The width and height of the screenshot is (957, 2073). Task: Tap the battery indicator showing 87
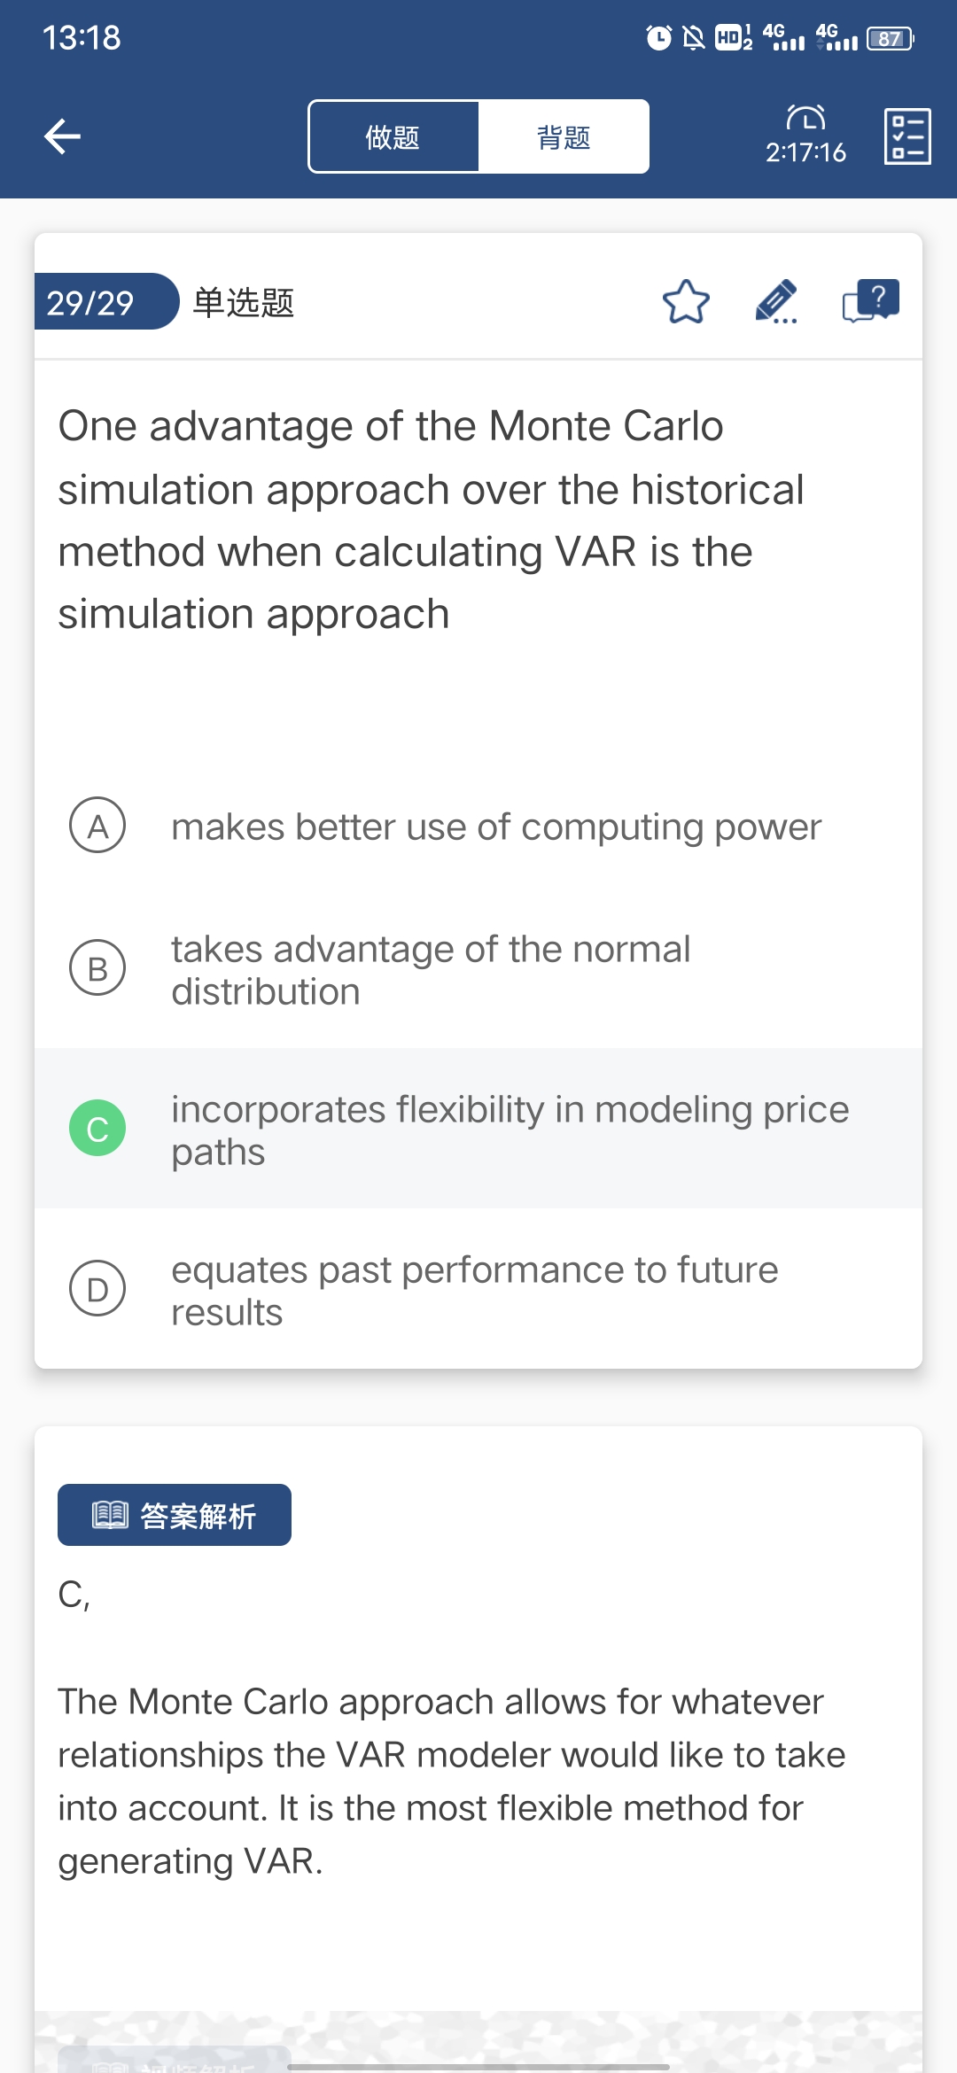pos(890,38)
